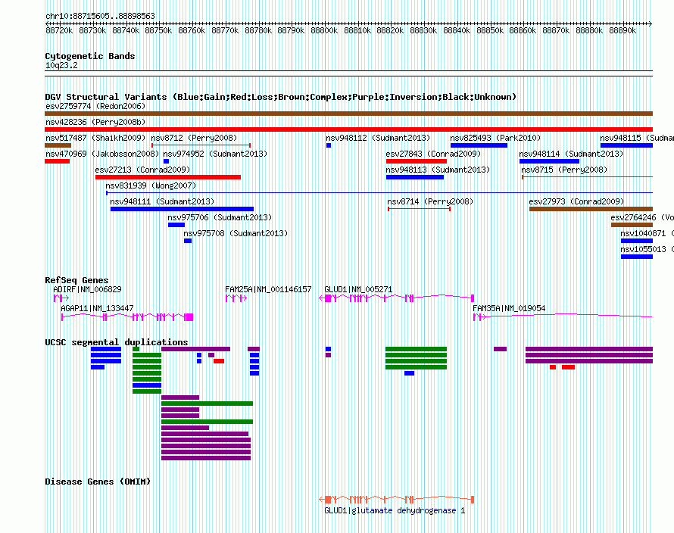Click the nsv8712 (Perry2008) variant label
Image resolution: width=674 pixels, height=533 pixels.
pyautogui.click(x=194, y=138)
